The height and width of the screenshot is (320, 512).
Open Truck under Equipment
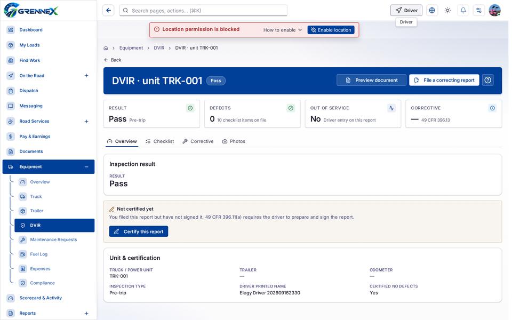click(54, 197)
